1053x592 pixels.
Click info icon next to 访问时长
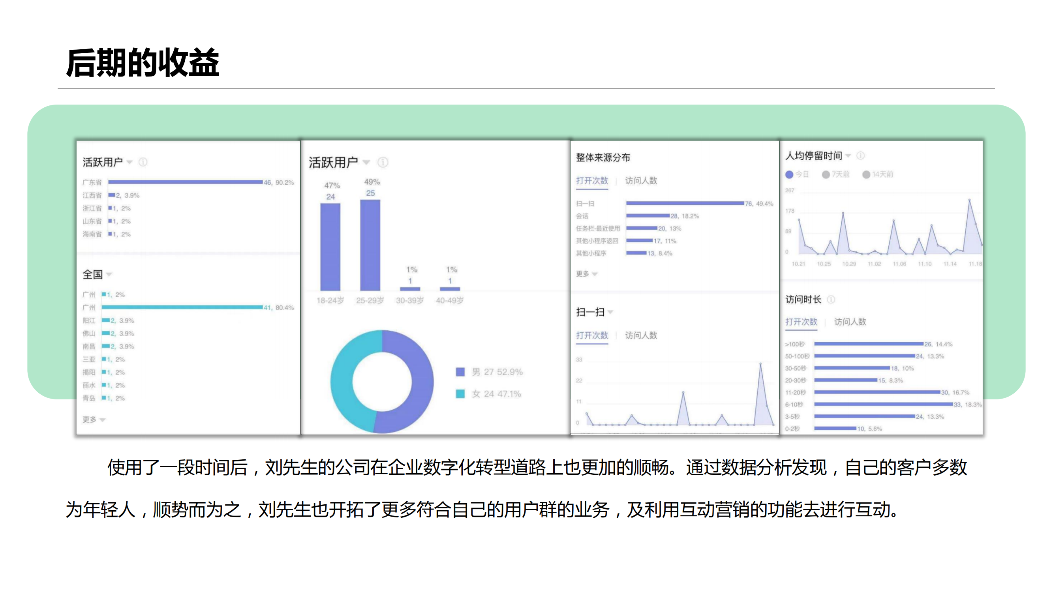pos(831,300)
